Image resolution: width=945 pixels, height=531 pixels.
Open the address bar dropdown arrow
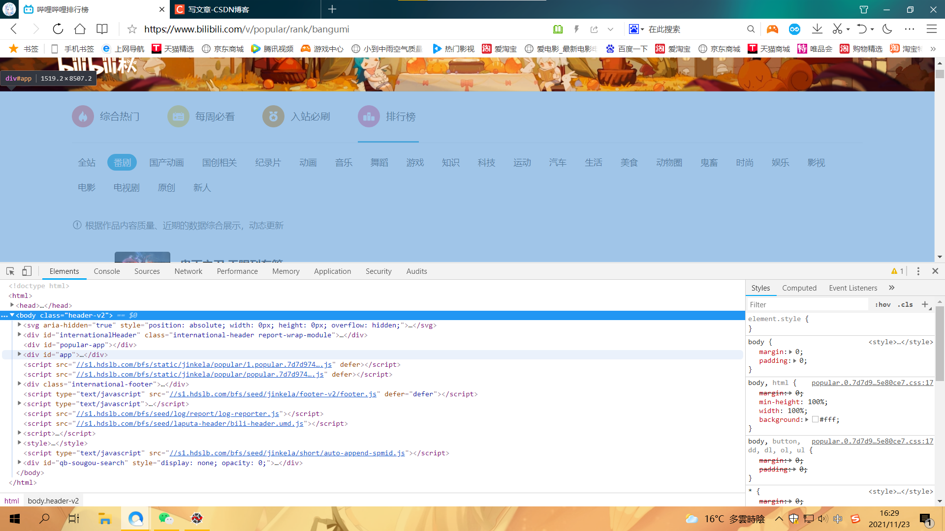coord(610,29)
